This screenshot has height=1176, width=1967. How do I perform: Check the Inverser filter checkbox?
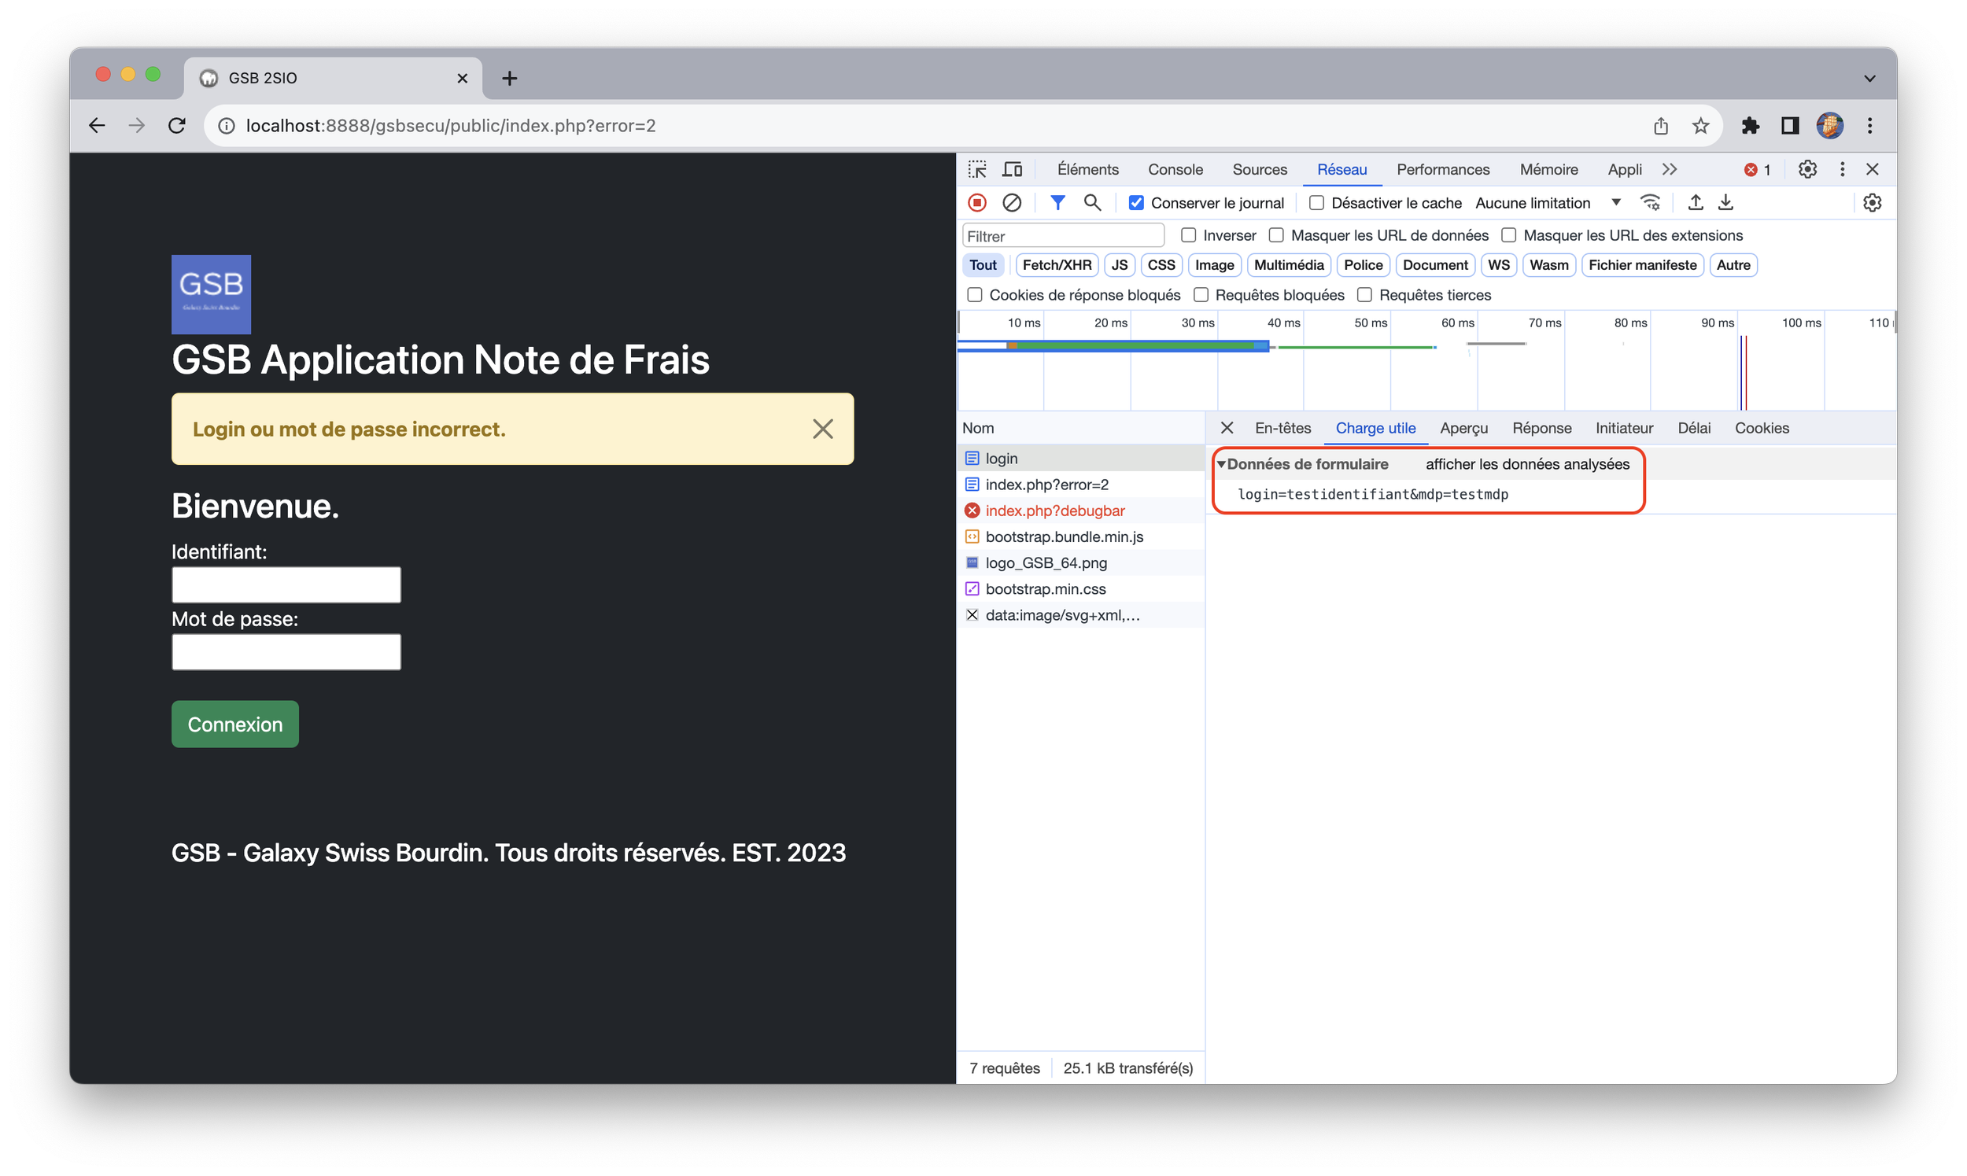pos(1188,235)
